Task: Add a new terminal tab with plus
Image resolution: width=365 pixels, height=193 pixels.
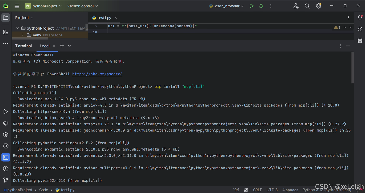Action: coord(62,46)
